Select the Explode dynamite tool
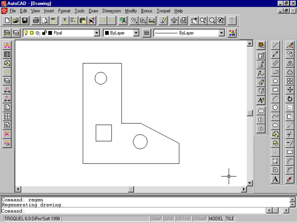Screen dimensions: 297x223 tap(290, 179)
